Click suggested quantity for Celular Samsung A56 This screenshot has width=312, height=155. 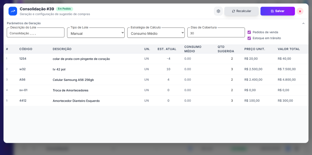[x=232, y=80]
